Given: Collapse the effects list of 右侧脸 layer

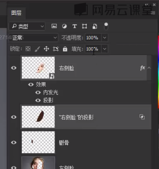Looking at the screenshot, I should 149,68.
